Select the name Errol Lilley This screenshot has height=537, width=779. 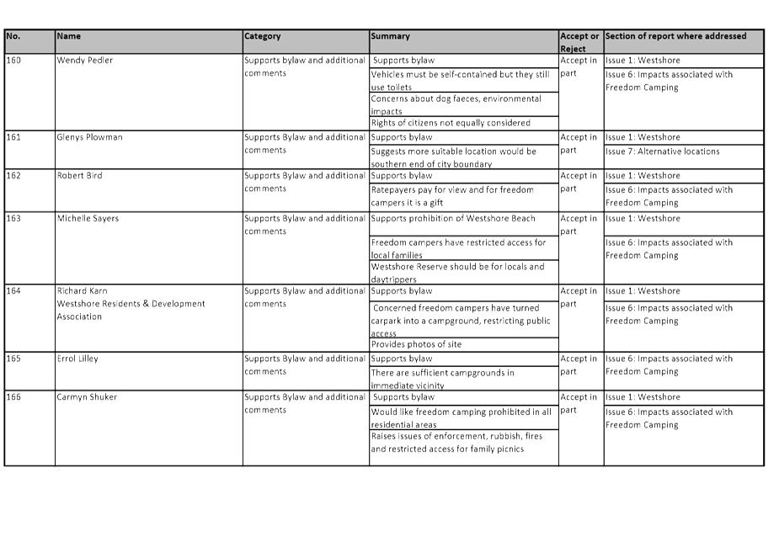pos(77,359)
